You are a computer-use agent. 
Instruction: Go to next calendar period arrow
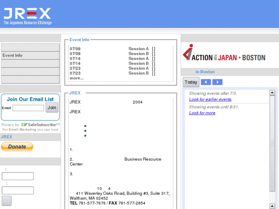pyautogui.click(x=217, y=82)
